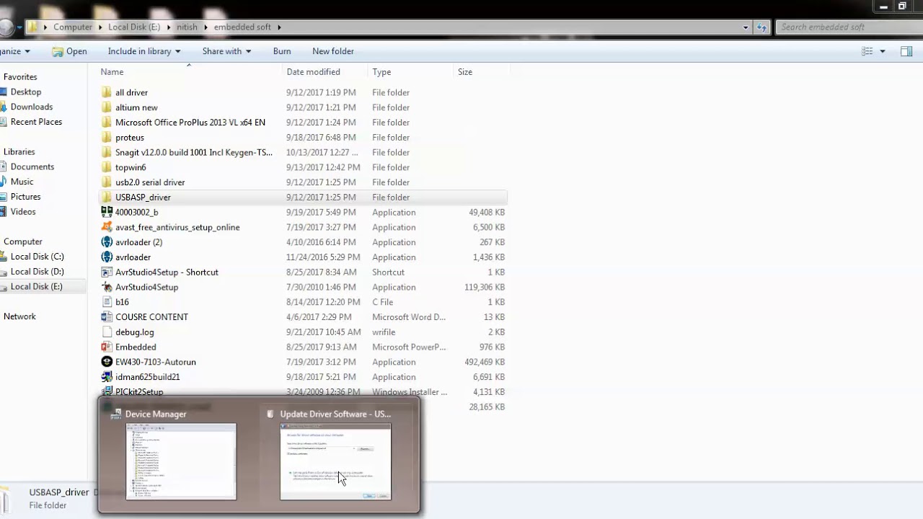The image size is (923, 519).
Task: Click the Desktop icon in Favorites
Action: tap(3, 92)
